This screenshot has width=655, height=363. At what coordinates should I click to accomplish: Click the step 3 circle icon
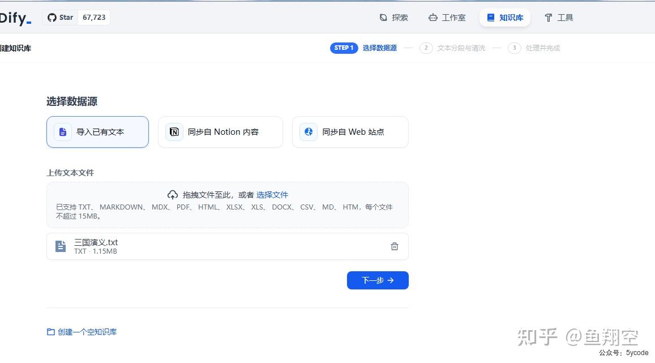(x=514, y=48)
